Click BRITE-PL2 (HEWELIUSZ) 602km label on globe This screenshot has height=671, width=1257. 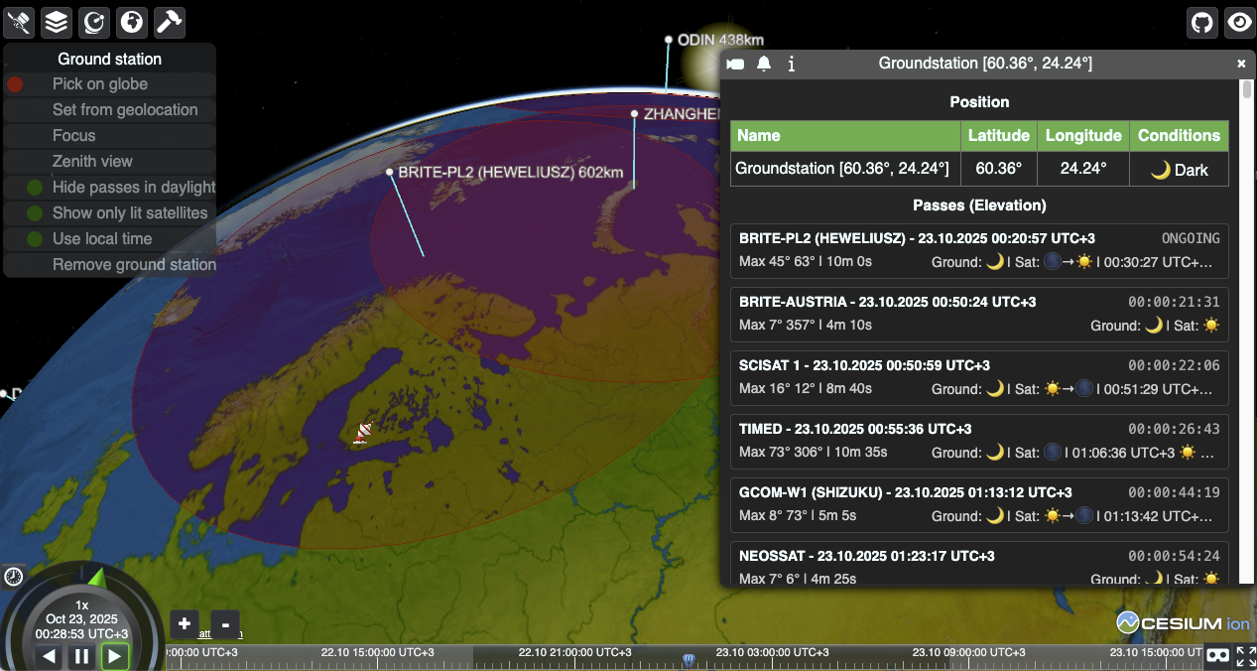tap(510, 173)
